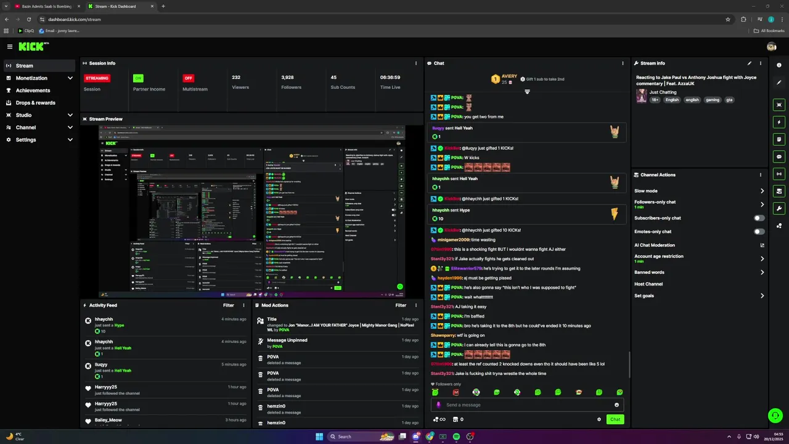Click the AI Chat Moderation chart icon

pyautogui.click(x=762, y=245)
